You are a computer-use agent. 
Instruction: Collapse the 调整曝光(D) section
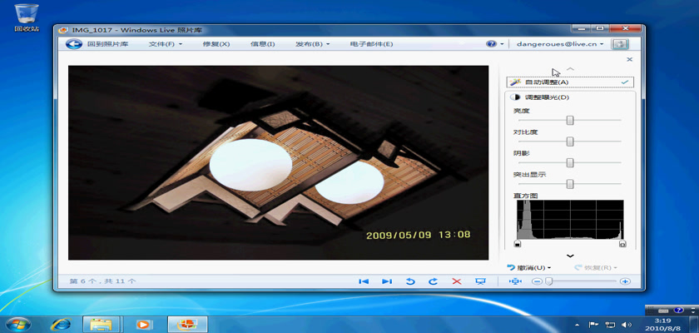(547, 97)
